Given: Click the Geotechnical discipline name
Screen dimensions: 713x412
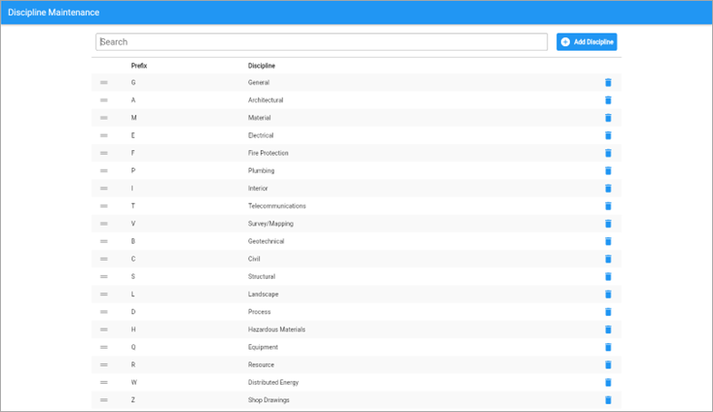Looking at the screenshot, I should coord(266,242).
